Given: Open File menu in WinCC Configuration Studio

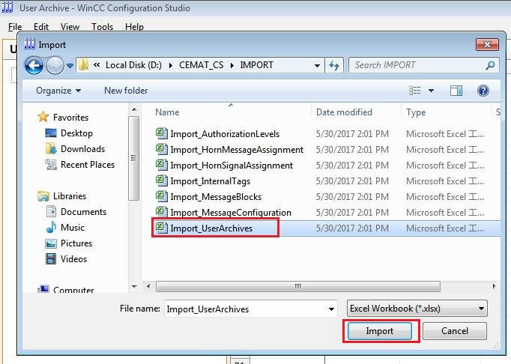Looking at the screenshot, I should coord(15,27).
